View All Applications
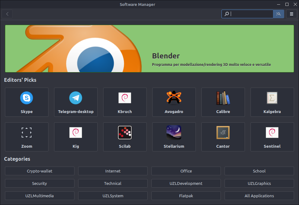Image resolution: width=299 pixels, height=205 pixels. (x=259, y=196)
